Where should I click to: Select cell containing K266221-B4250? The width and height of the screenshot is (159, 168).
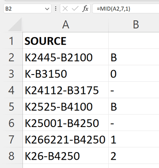click(x=65, y=140)
